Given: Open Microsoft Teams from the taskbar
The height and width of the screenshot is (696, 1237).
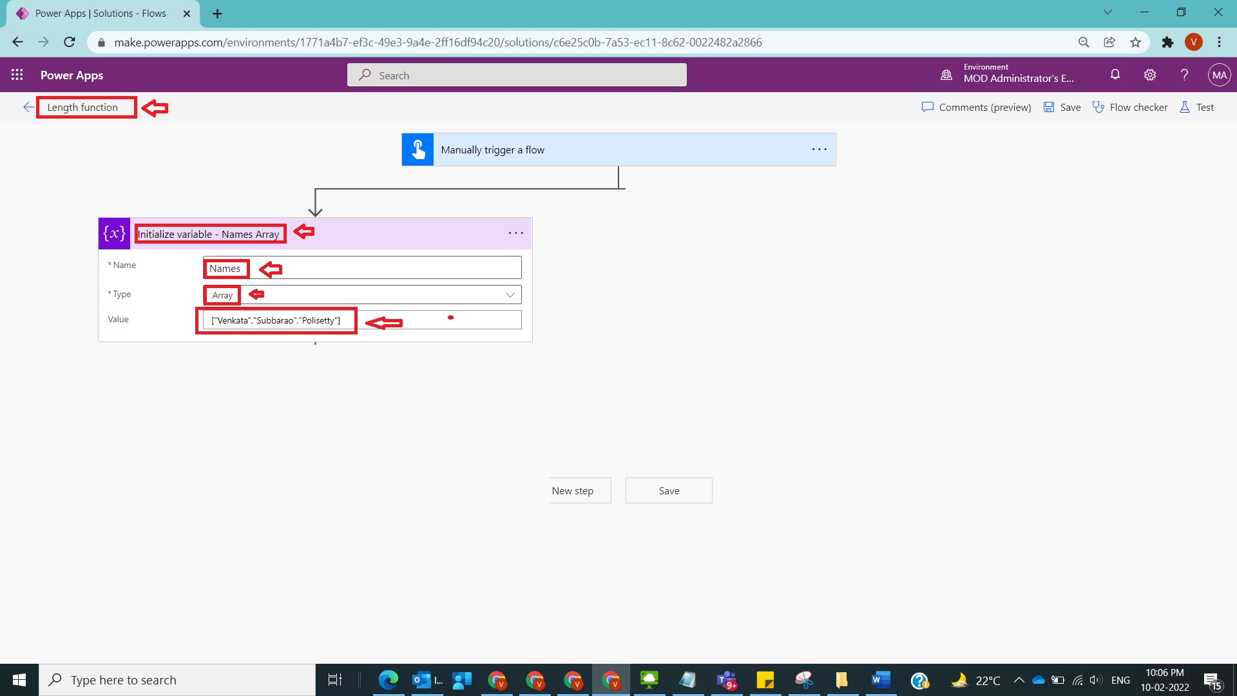Looking at the screenshot, I should click(726, 680).
